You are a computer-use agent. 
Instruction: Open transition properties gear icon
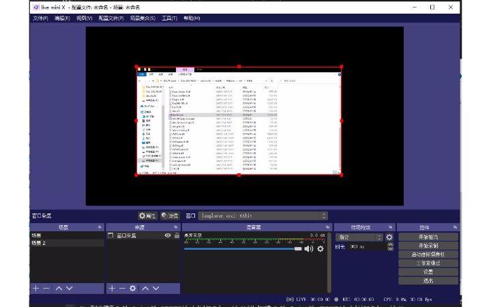(x=389, y=237)
